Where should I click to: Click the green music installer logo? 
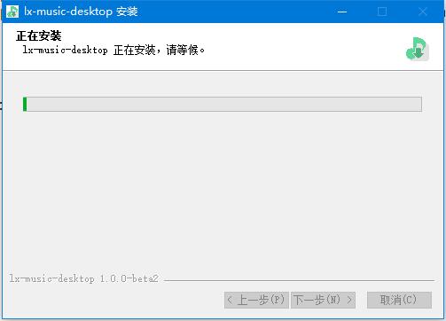tap(417, 49)
